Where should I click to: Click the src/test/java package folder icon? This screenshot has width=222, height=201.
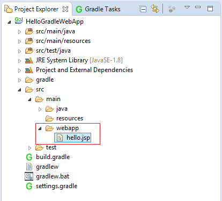click(29, 51)
